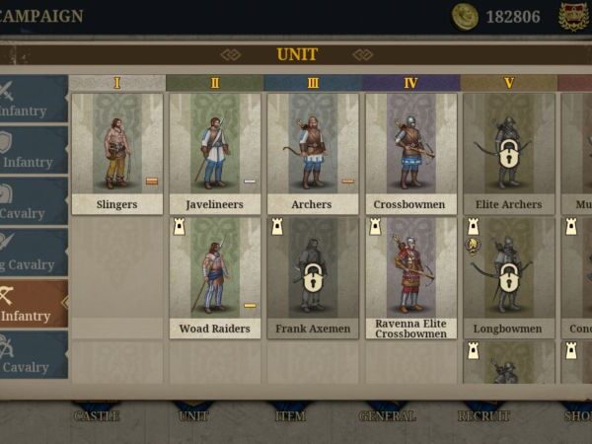Open the Cavalry category with shield icon
The image size is (592, 444).
[34, 201]
